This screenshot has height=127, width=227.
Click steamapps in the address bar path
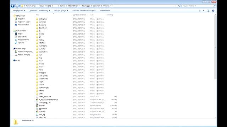click(86, 6)
